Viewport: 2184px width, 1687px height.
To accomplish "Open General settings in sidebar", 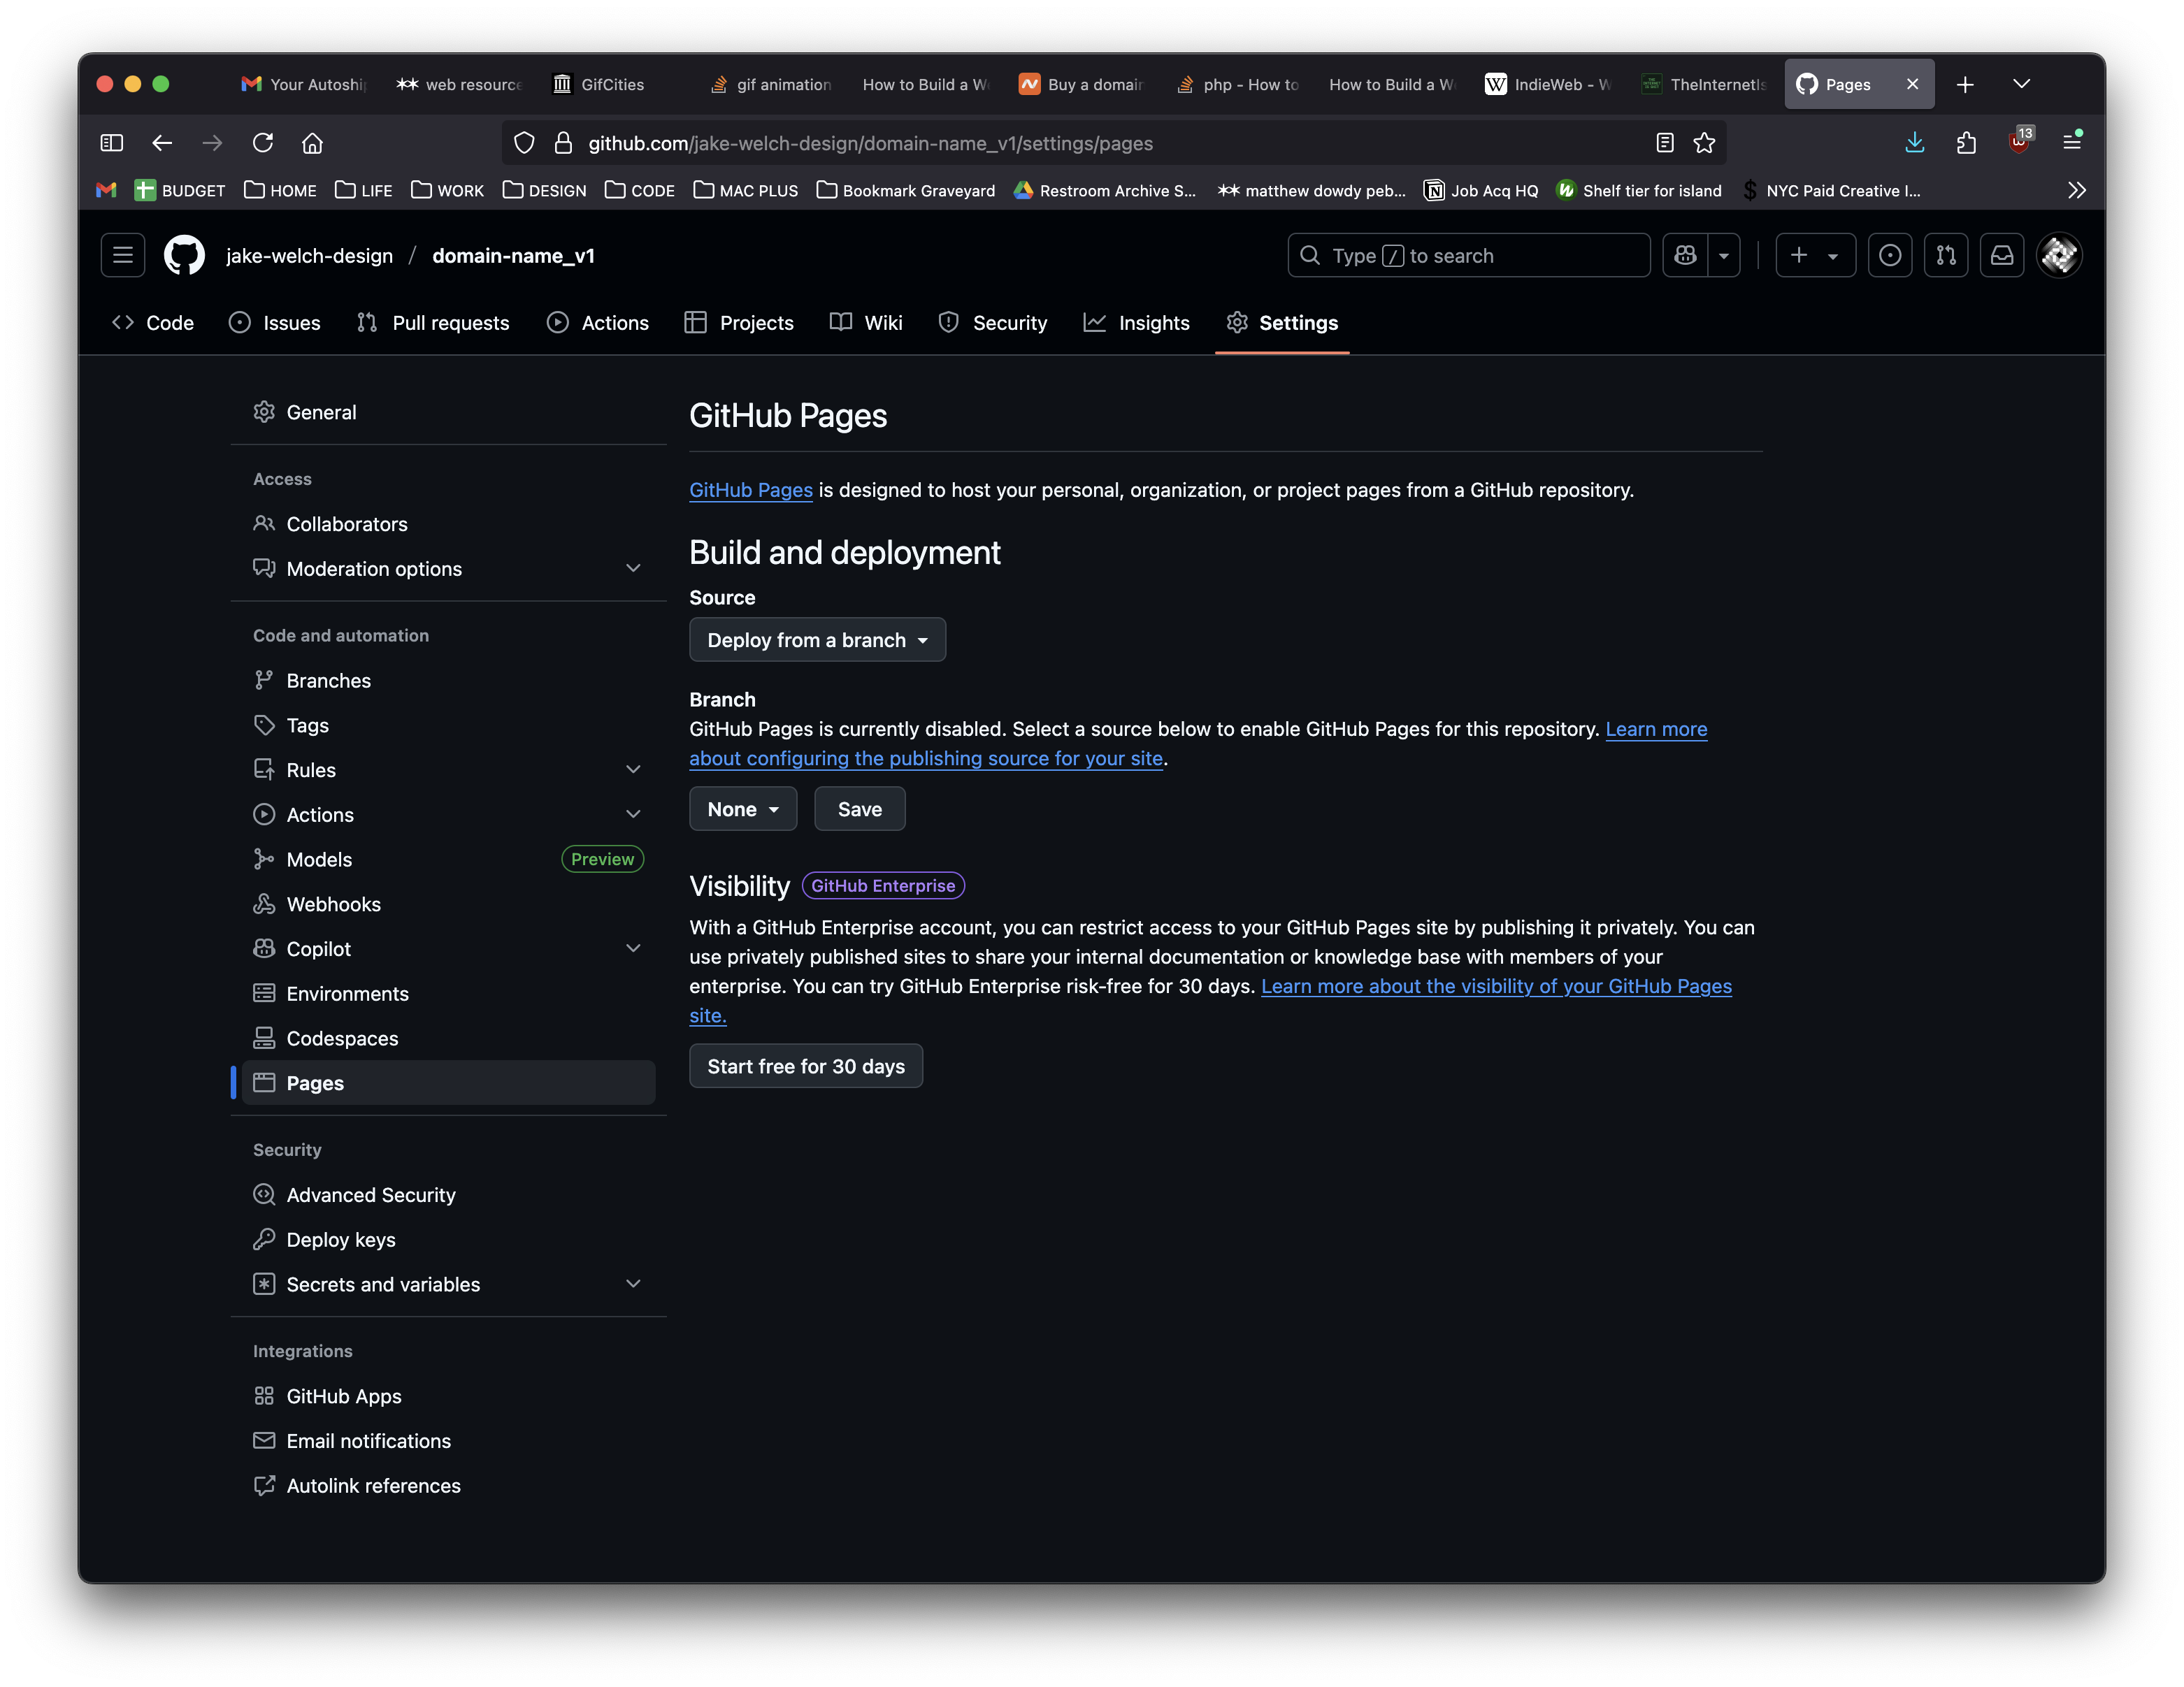I will tap(448, 412).
